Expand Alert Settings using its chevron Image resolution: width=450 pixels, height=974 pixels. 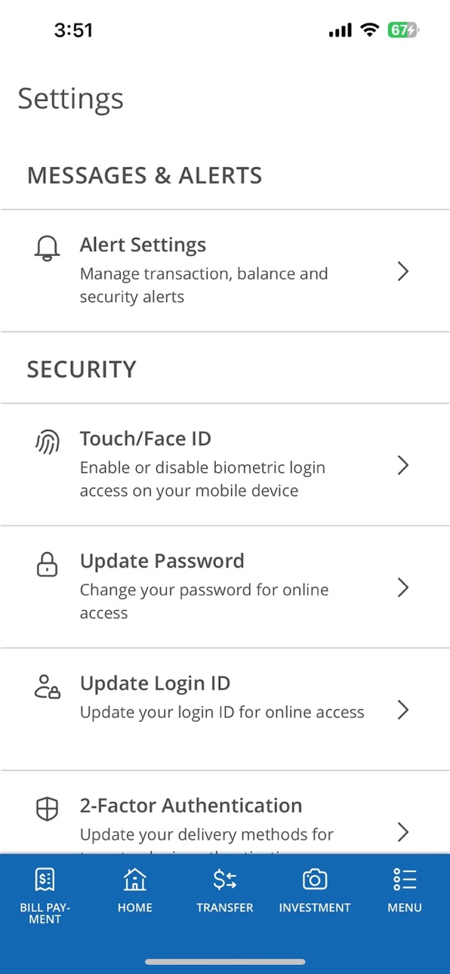click(403, 271)
